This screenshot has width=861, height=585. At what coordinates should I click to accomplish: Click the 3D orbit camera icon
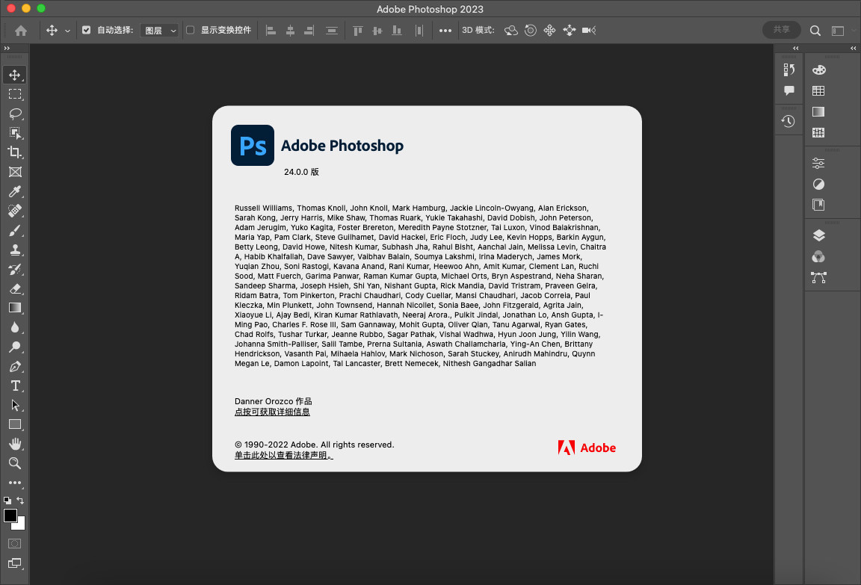[x=510, y=30]
